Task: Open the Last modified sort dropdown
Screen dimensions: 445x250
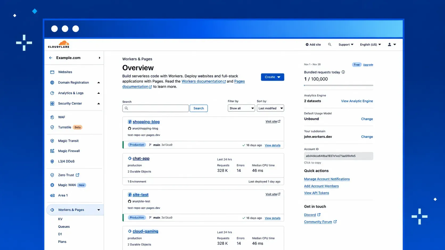Action: click(x=270, y=108)
